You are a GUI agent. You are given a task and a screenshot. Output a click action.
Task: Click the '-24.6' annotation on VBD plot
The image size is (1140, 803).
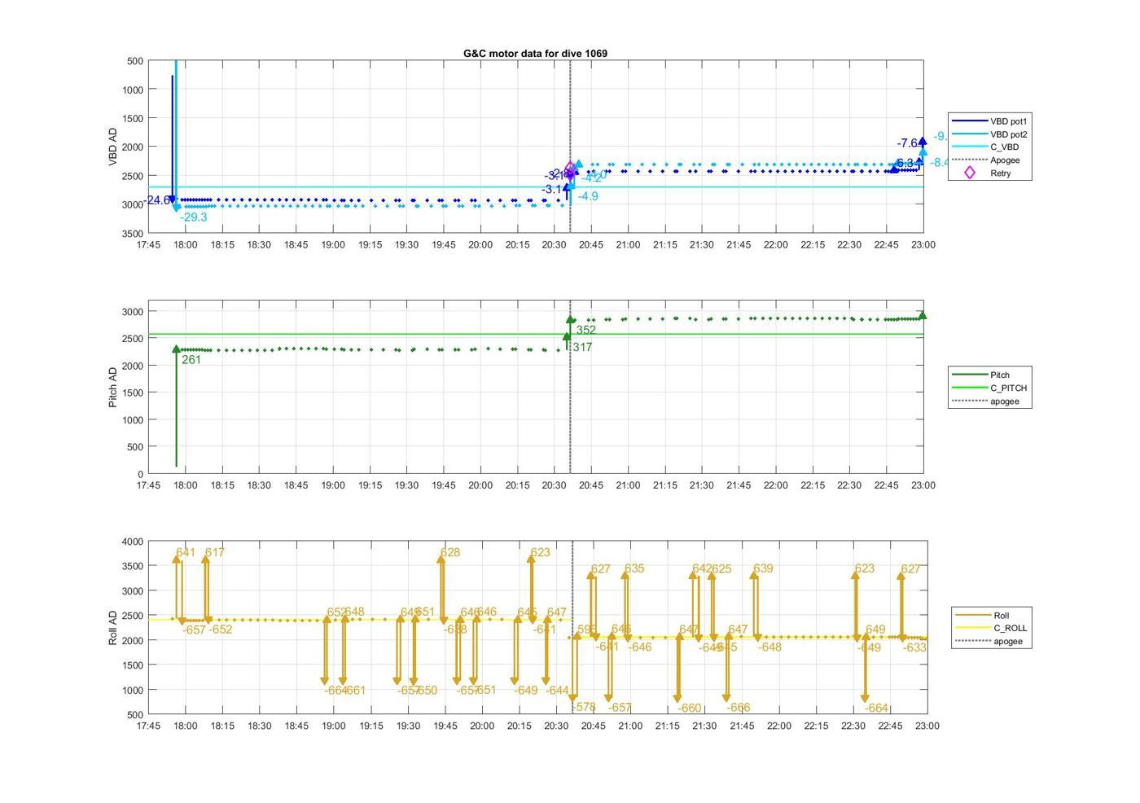click(x=157, y=200)
